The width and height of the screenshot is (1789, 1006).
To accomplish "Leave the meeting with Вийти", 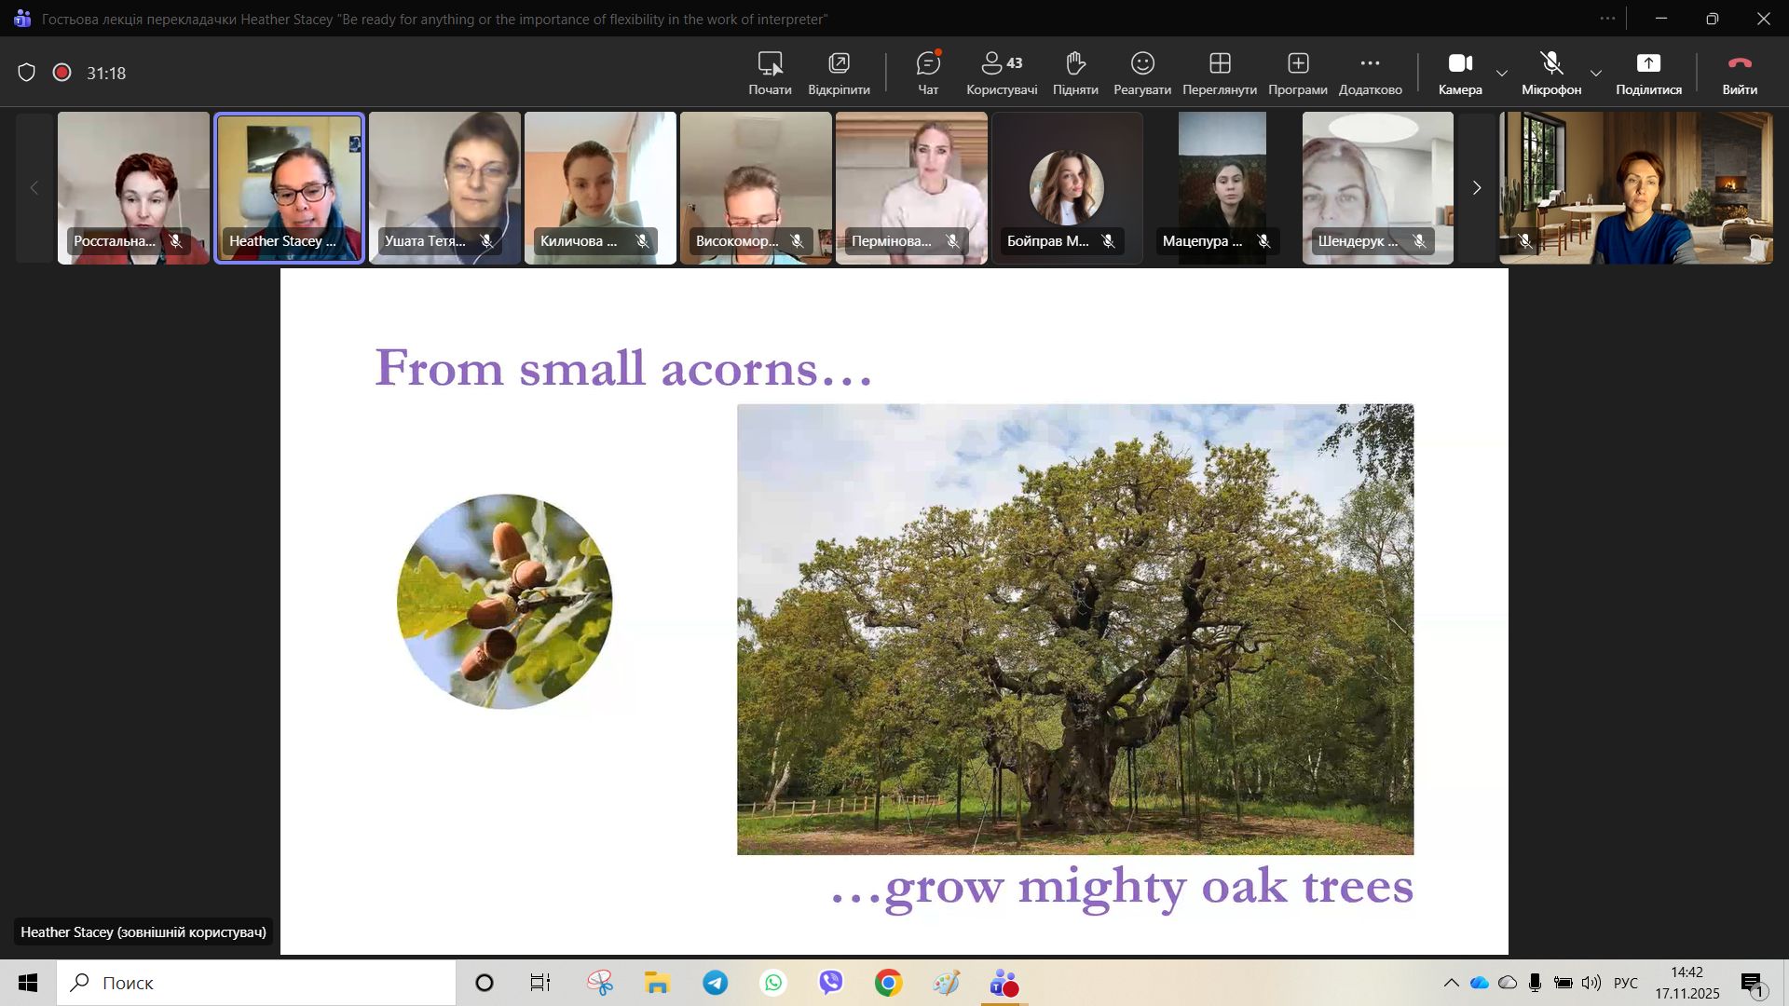I will pyautogui.click(x=1739, y=73).
